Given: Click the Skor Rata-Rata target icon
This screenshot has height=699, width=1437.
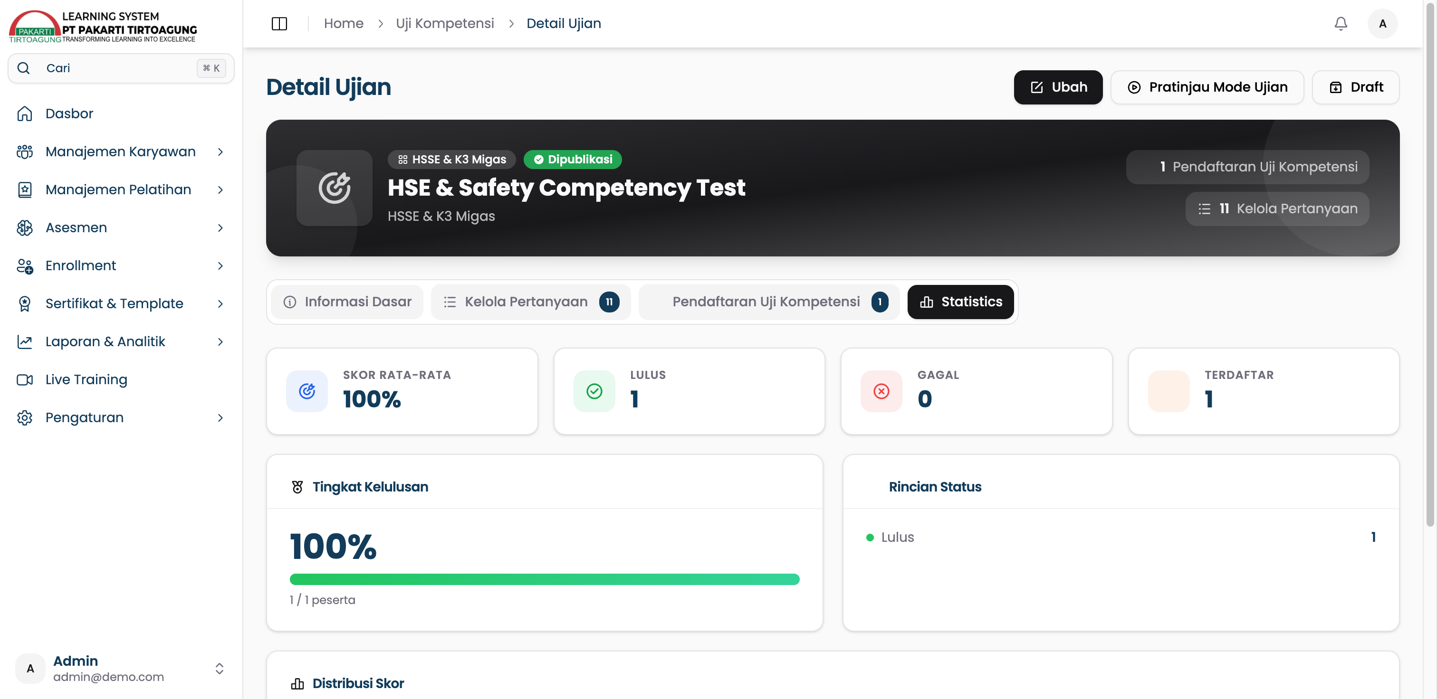Looking at the screenshot, I should [x=307, y=391].
